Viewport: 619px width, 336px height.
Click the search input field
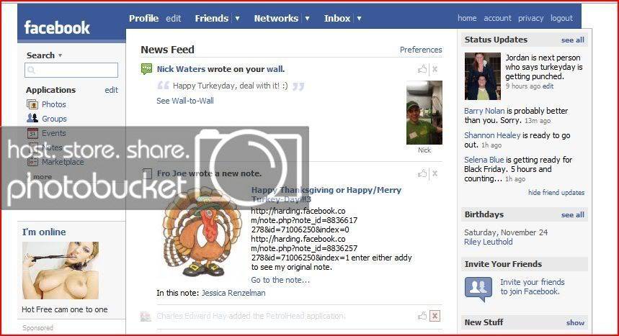click(x=71, y=71)
